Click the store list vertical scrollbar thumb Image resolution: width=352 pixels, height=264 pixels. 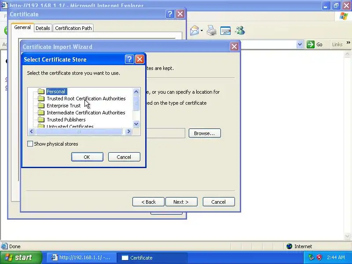tap(136, 103)
